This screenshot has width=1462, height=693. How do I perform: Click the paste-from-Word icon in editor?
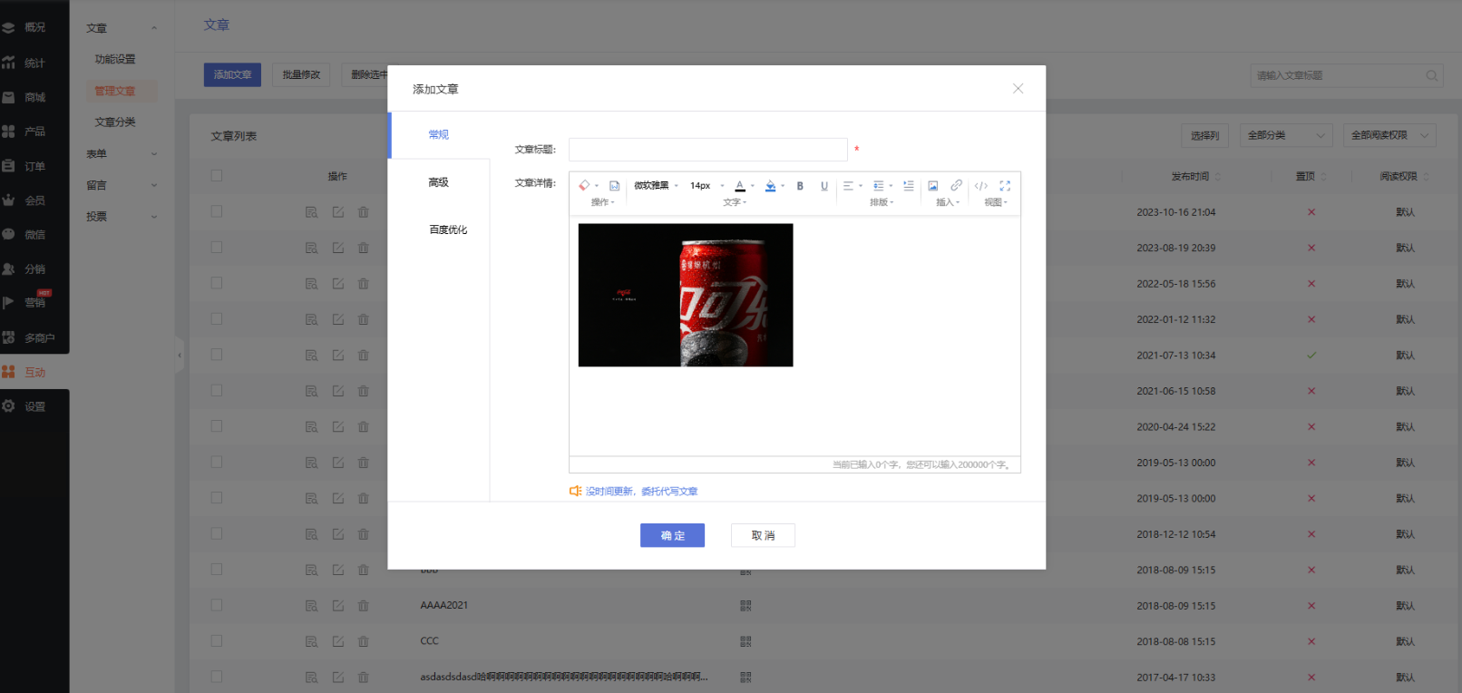click(614, 185)
